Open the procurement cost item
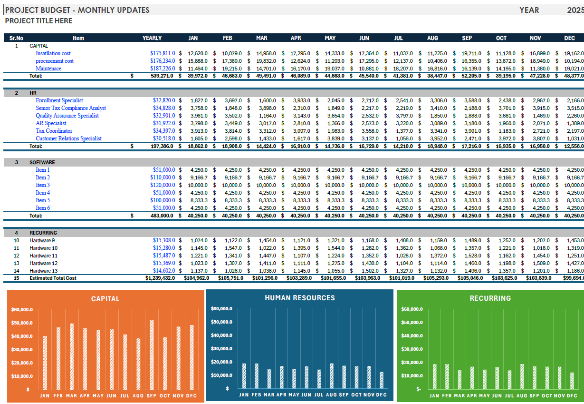The height and width of the screenshot is (404, 584). (x=54, y=61)
